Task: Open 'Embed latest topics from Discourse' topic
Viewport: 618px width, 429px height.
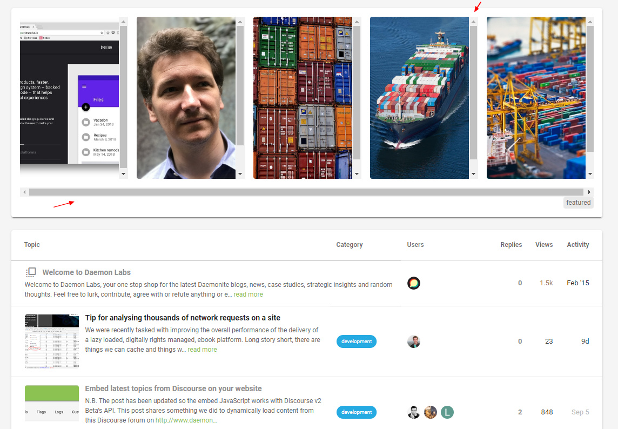Action: pyautogui.click(x=173, y=388)
